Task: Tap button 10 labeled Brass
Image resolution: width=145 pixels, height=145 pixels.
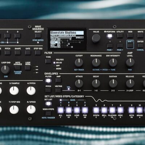Action: point(140,110)
